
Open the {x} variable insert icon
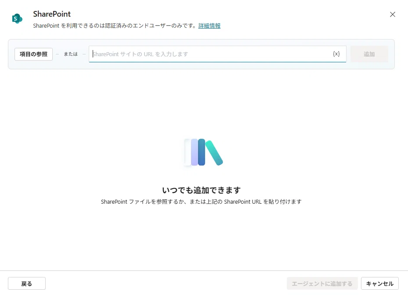tap(336, 54)
